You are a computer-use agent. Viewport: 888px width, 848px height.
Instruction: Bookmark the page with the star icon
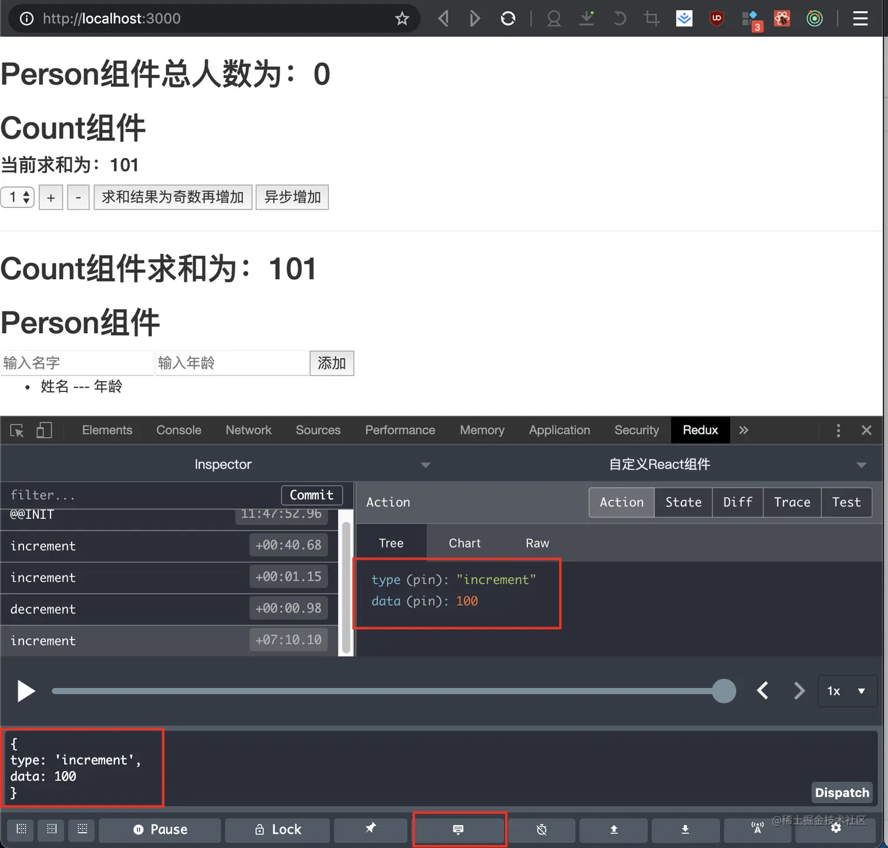click(402, 19)
